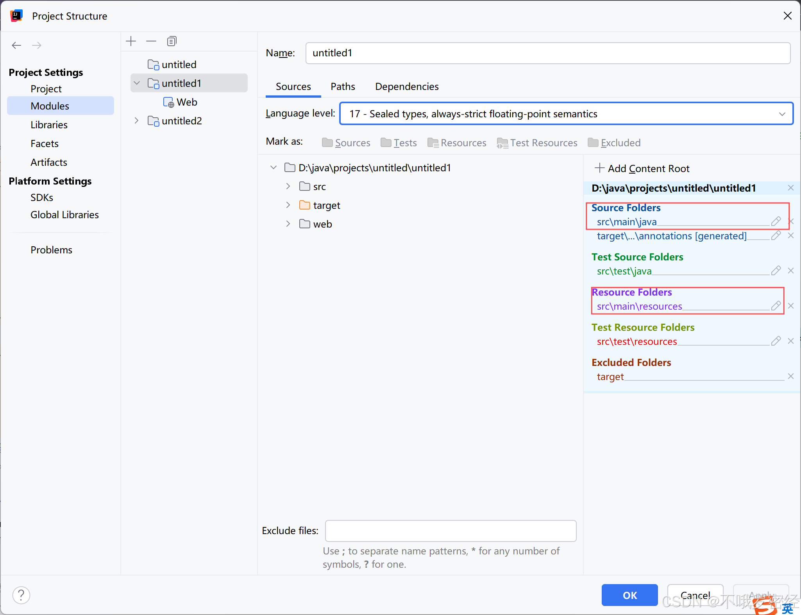
Task: Switch to the Dependencies tab
Action: (407, 86)
